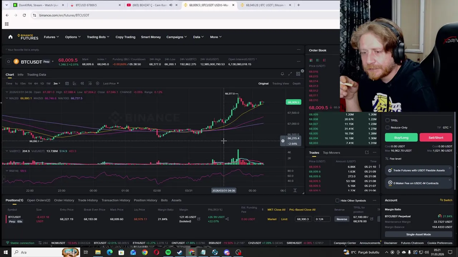This screenshot has width=458, height=257.
Task: Share BTCUSDT position PNL
Action: (227, 219)
